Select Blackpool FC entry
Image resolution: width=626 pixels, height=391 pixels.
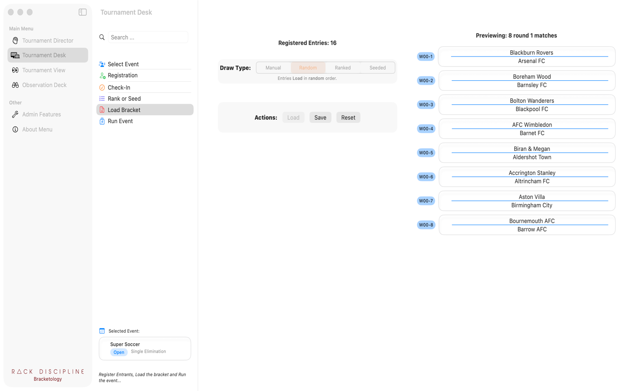(x=532, y=109)
